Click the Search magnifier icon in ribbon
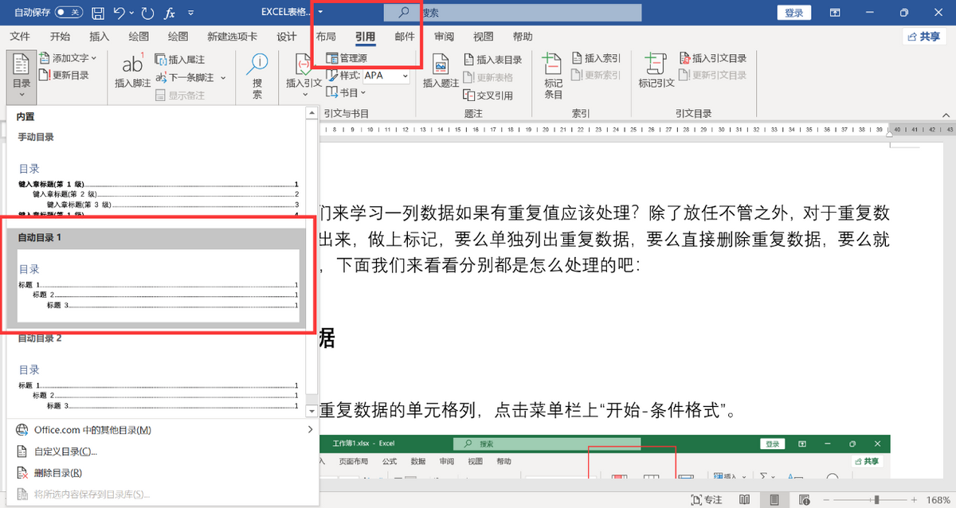Screen dimensions: 956x508 [x=257, y=65]
